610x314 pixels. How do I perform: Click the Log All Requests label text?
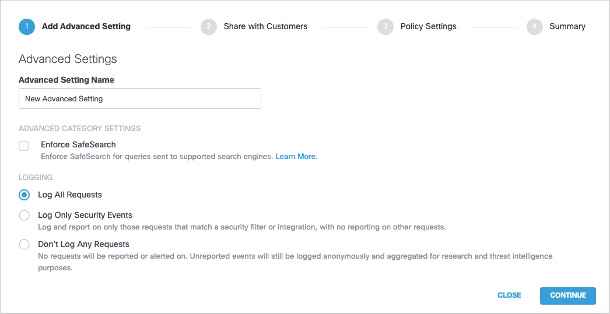[70, 195]
